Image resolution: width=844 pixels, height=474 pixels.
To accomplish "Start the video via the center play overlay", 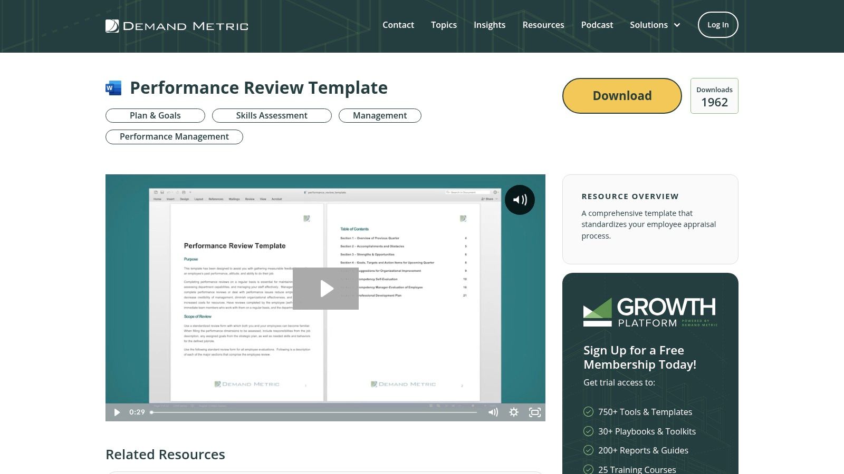I will pyautogui.click(x=325, y=288).
